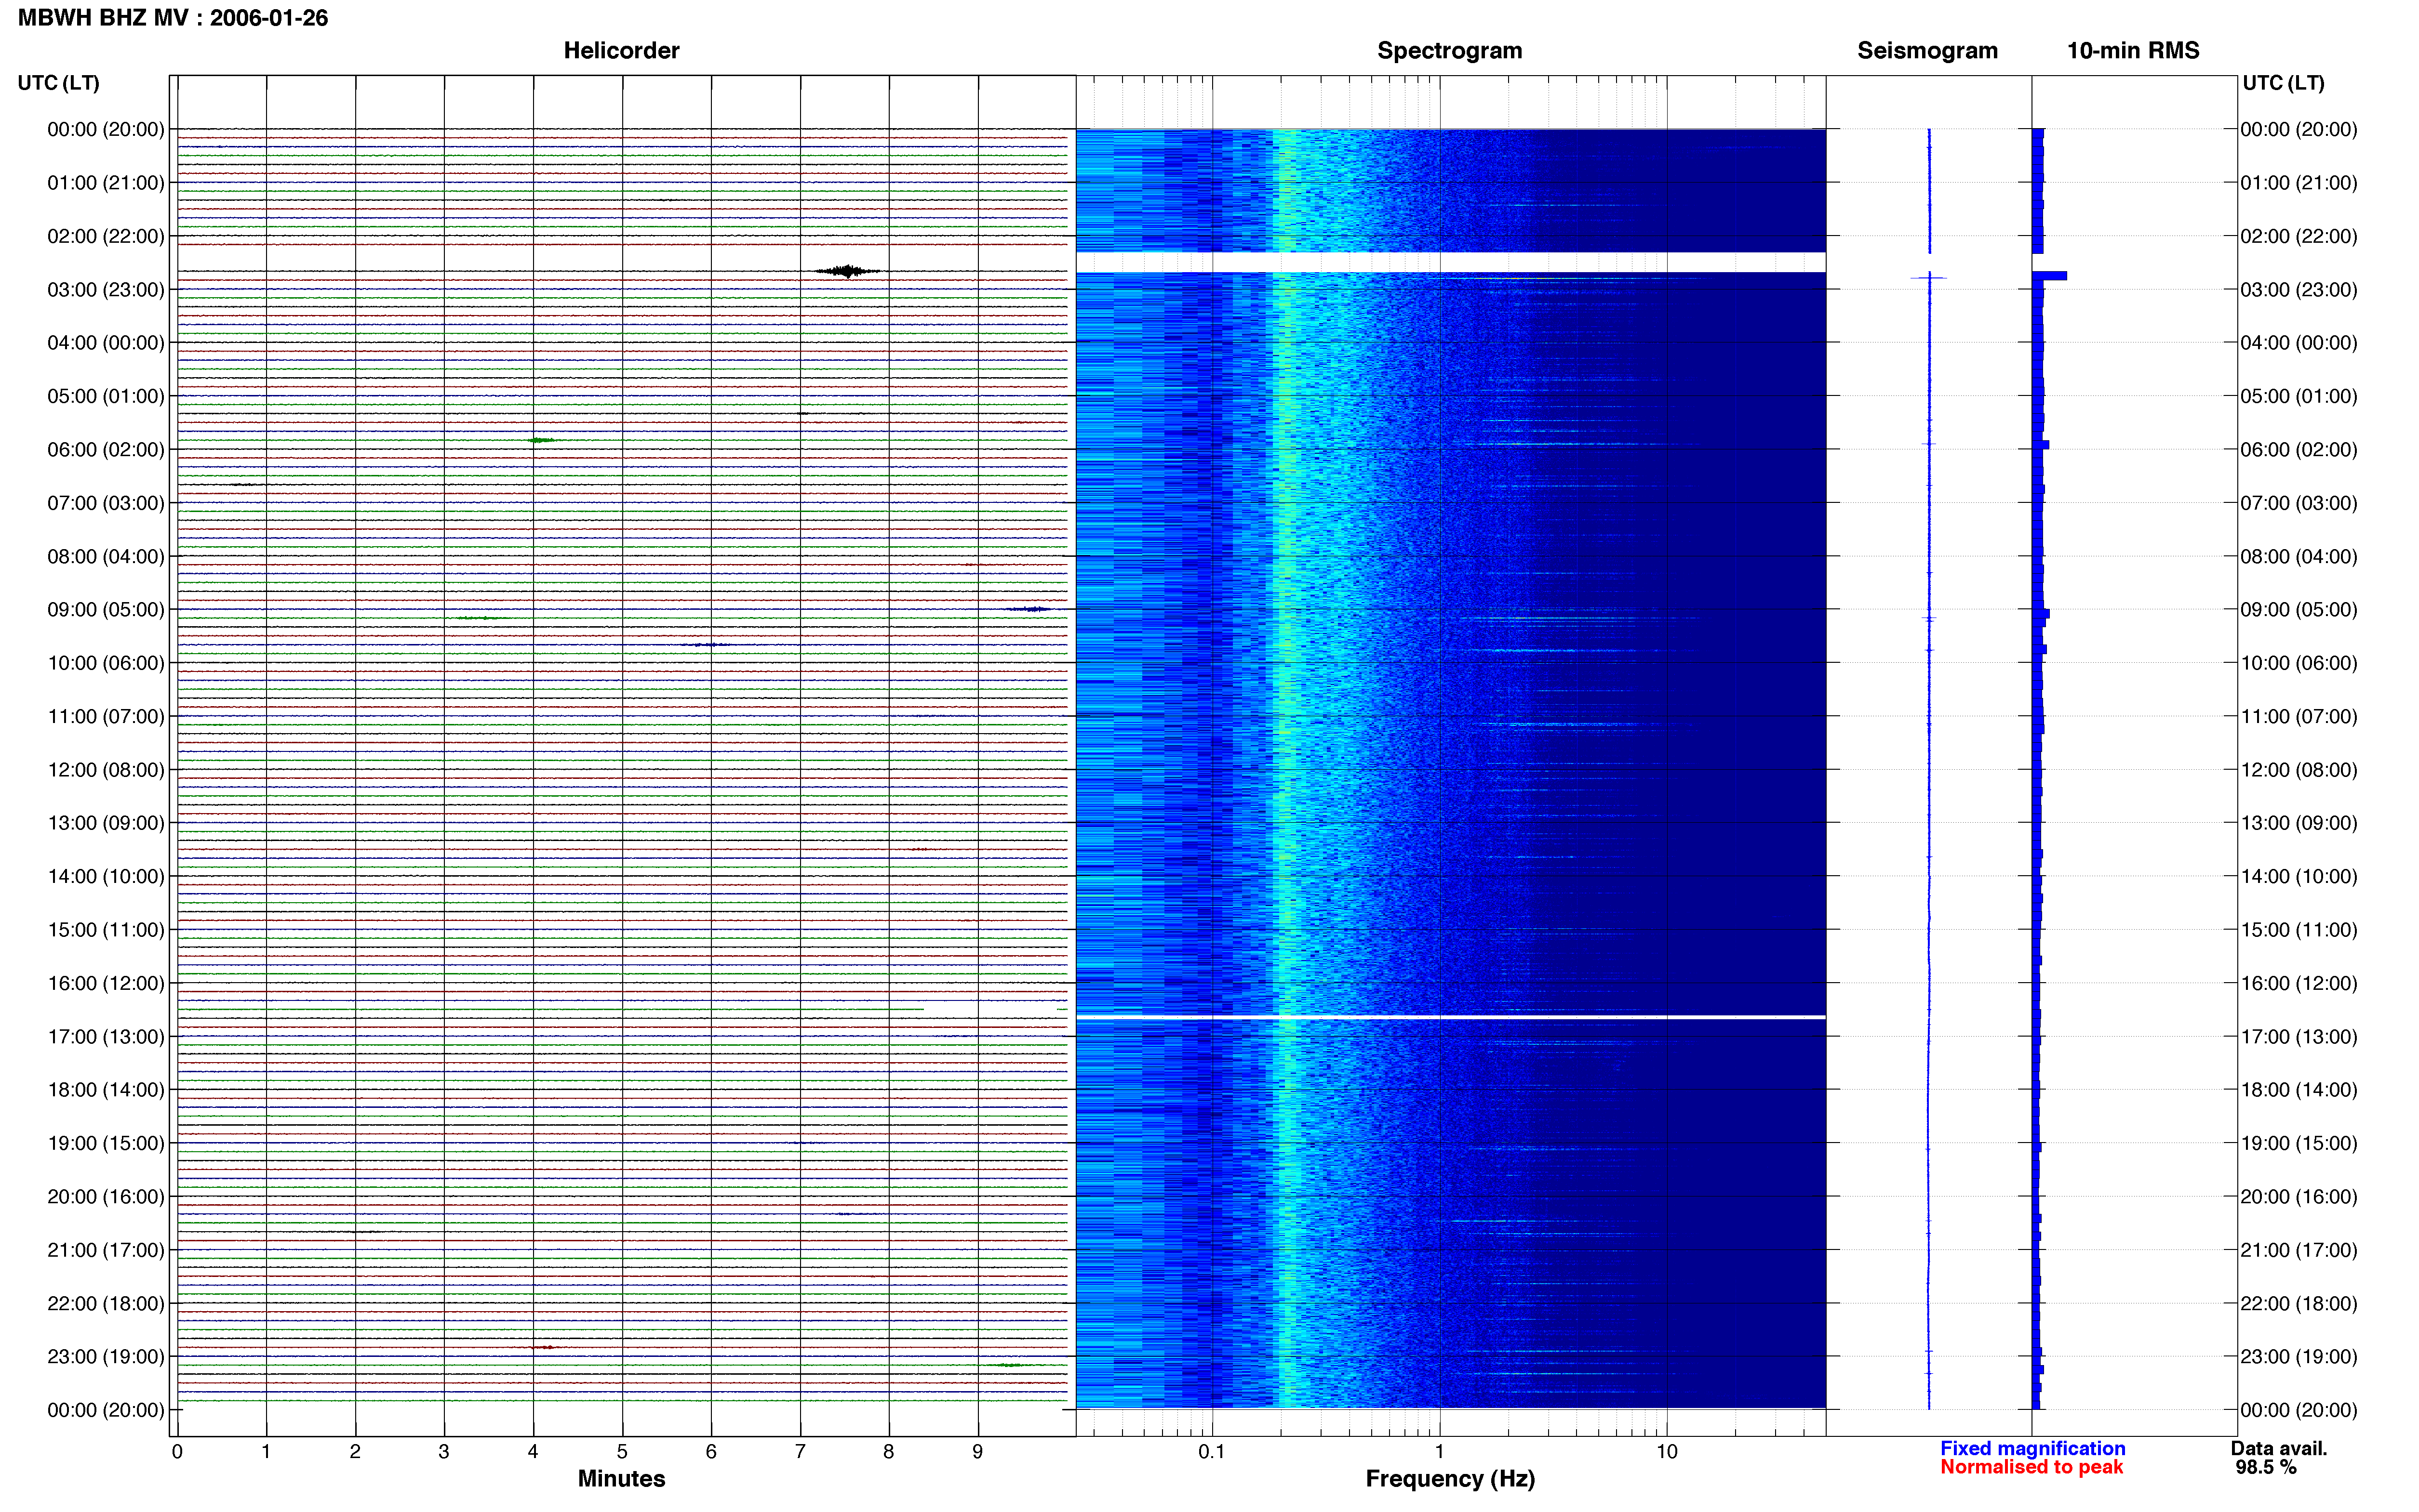The width and height of the screenshot is (2419, 1512).
Task: Click the longest RMS bar near 03:00
Action: [2049, 275]
